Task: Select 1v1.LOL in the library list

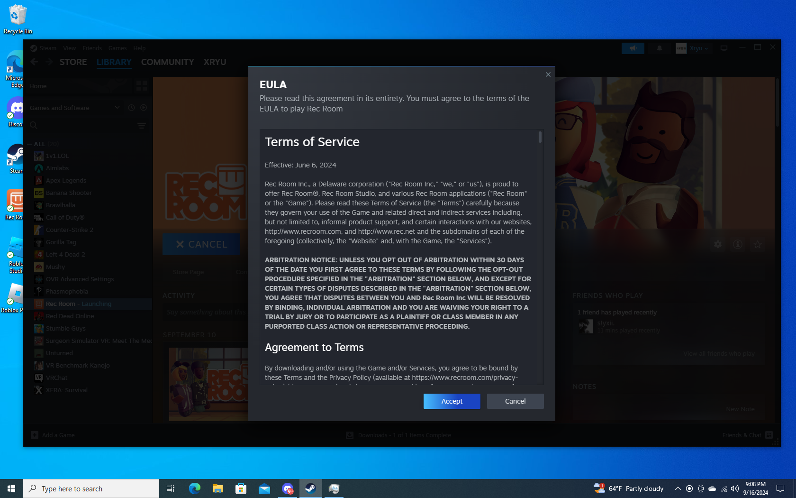Action: (57, 156)
